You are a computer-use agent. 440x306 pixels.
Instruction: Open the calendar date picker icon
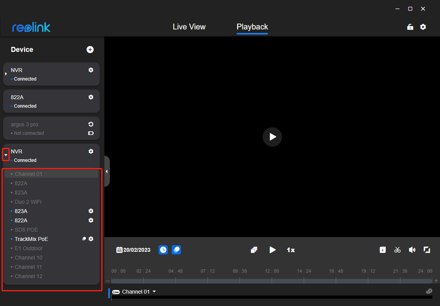[x=119, y=250]
